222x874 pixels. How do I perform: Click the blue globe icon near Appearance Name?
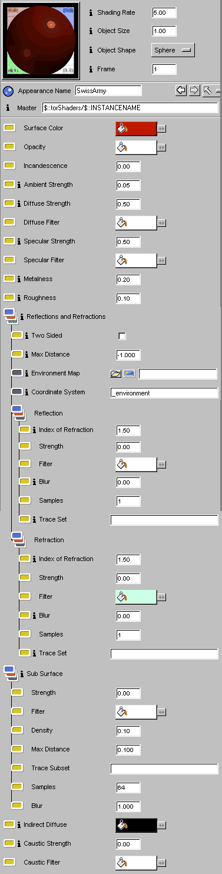[8, 91]
